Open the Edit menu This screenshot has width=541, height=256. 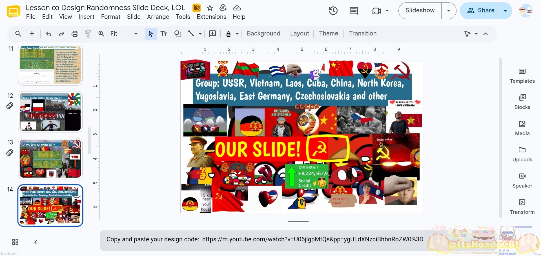click(47, 17)
